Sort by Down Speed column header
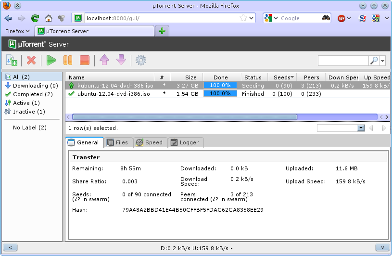This screenshot has width=392, height=256. coord(342,77)
